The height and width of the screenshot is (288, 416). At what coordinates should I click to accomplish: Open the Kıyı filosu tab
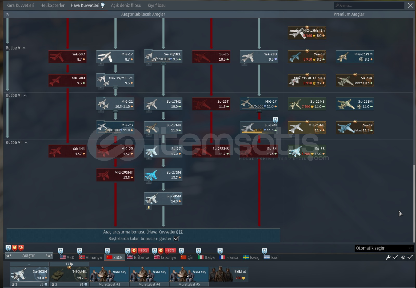(x=157, y=5)
